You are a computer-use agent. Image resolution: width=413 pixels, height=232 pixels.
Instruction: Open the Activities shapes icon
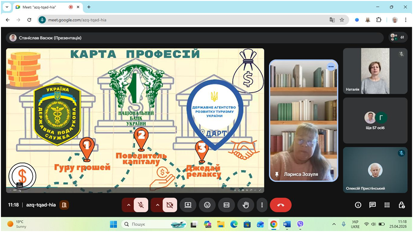387,205
